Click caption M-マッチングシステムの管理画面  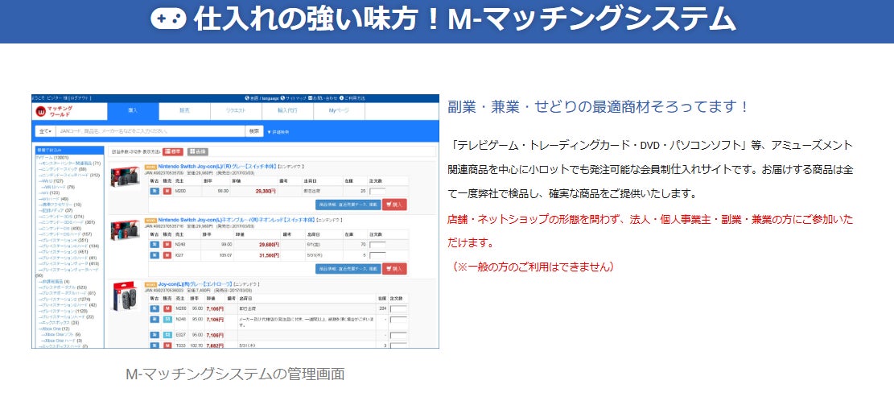[235, 374]
